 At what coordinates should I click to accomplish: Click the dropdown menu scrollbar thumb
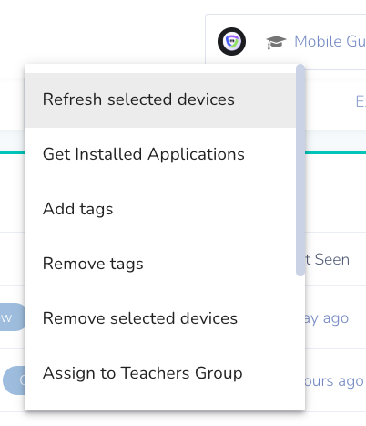point(300,171)
